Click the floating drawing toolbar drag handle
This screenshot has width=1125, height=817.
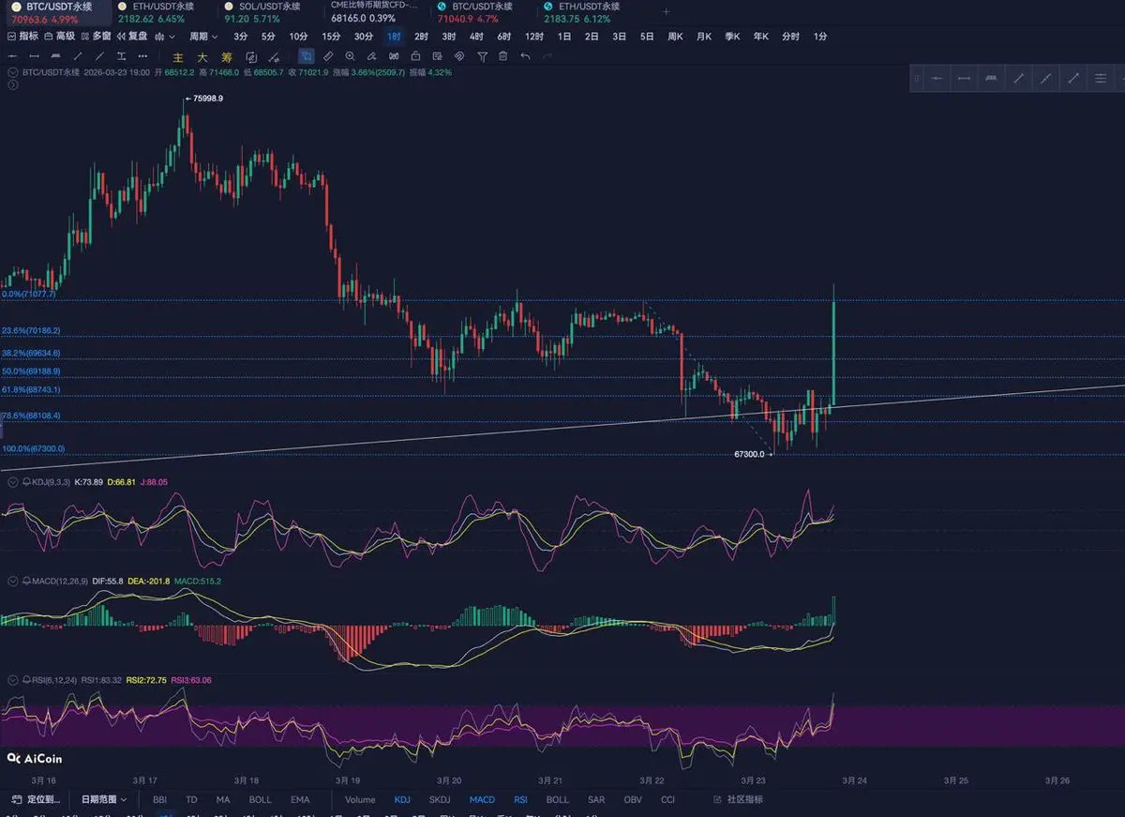(917, 79)
